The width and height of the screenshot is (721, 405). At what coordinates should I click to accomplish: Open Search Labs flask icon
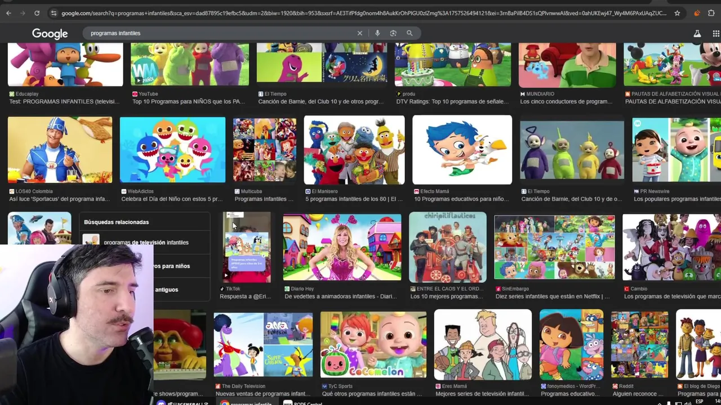pyautogui.click(x=697, y=33)
